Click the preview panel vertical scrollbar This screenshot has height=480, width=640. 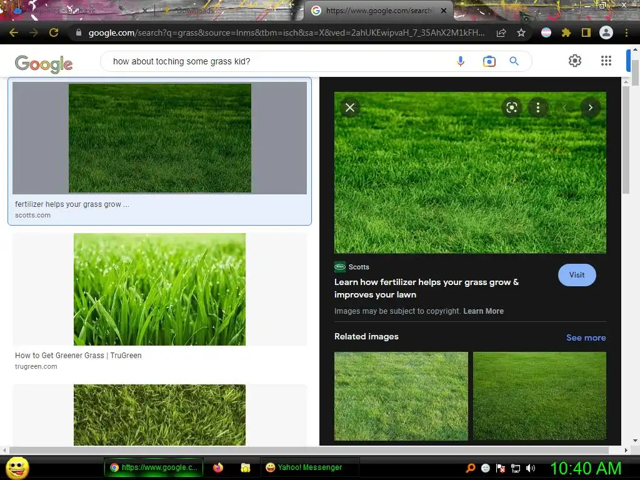pos(626,140)
